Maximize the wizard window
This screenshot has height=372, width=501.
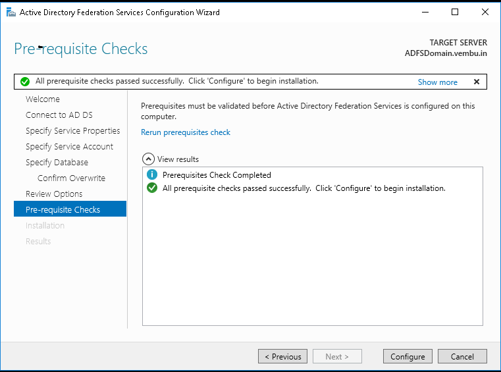pos(455,12)
